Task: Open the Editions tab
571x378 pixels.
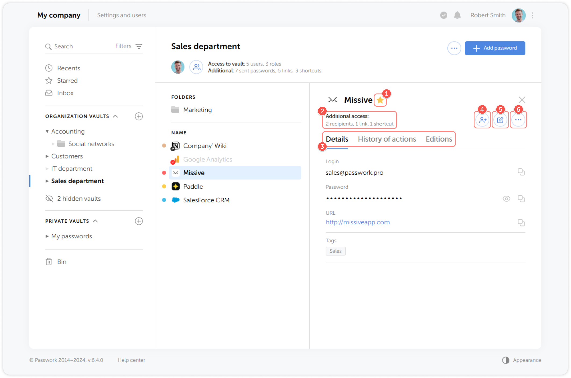Action: point(439,139)
